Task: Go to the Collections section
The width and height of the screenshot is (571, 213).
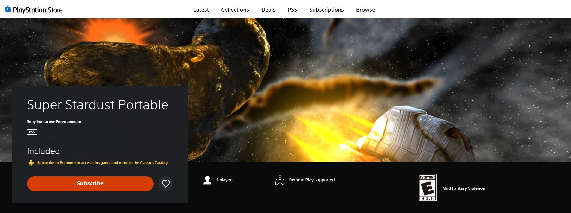Action: [x=235, y=10]
